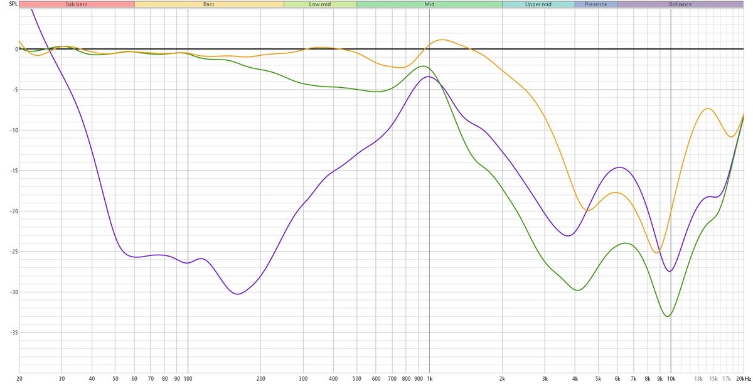This screenshot has width=753, height=384.
Task: Click the -15 dB axis value
Action: [x=14, y=171]
